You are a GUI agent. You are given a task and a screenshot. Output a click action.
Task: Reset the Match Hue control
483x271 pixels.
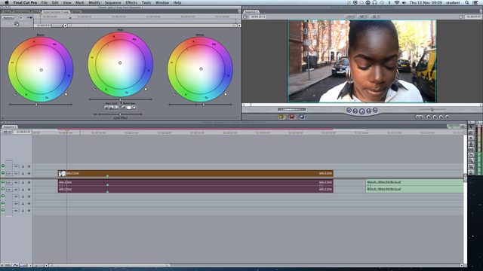[134, 108]
